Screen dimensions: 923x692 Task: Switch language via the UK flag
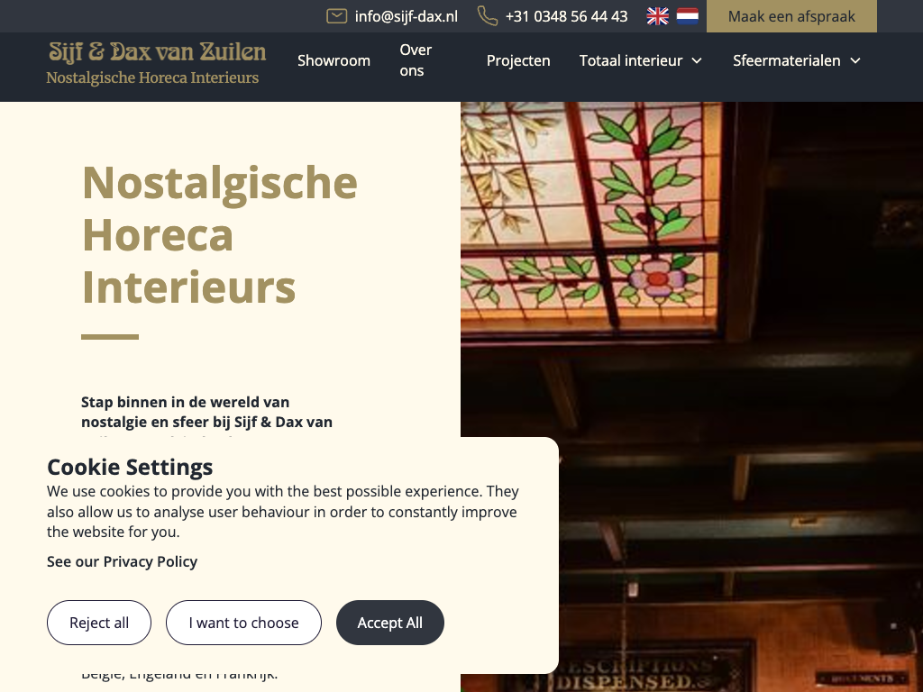(x=657, y=16)
